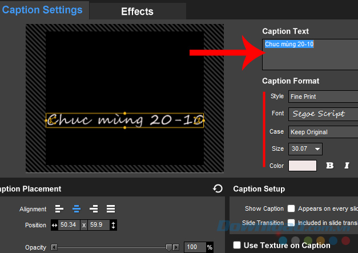Click vertical position arrow icon
358x253 pixels.
(113, 225)
